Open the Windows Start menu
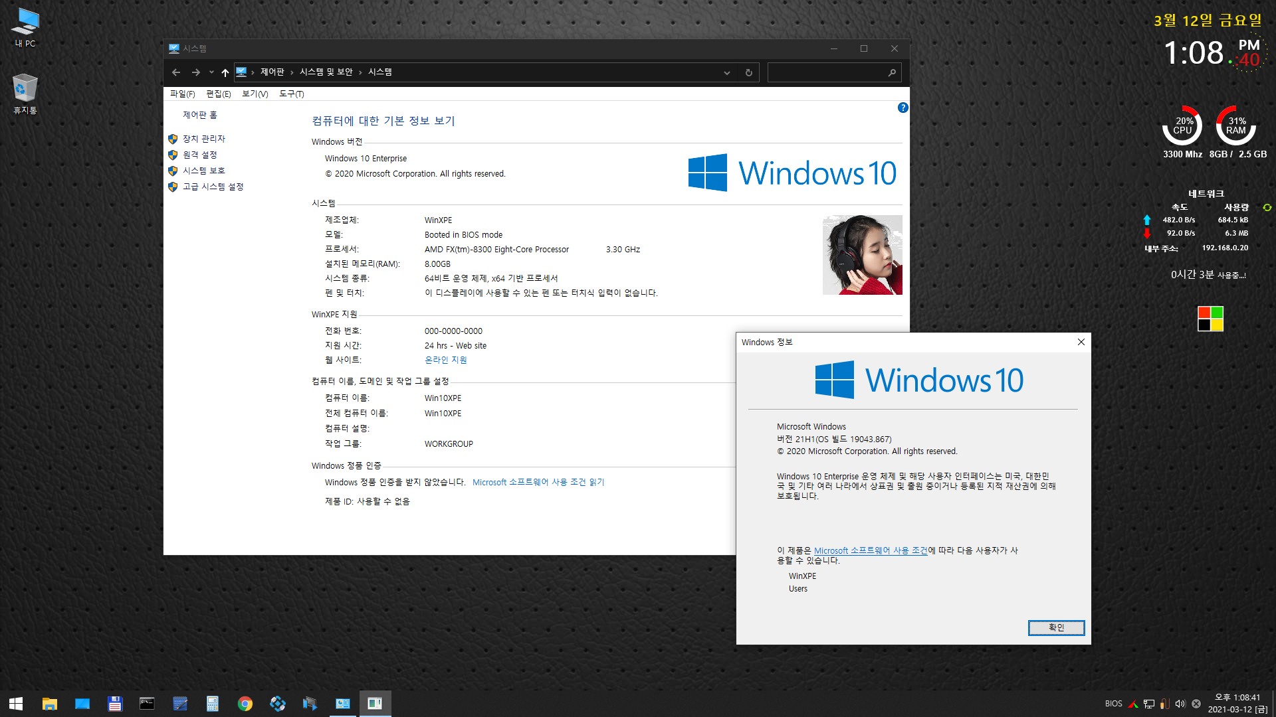This screenshot has height=717, width=1276. pyautogui.click(x=16, y=704)
